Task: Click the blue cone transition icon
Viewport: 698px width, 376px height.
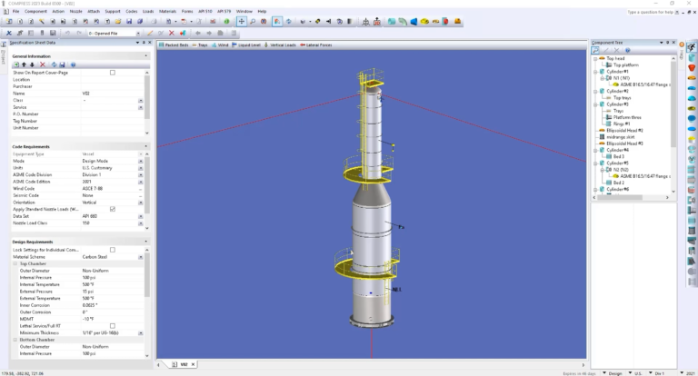Action: coord(414,22)
